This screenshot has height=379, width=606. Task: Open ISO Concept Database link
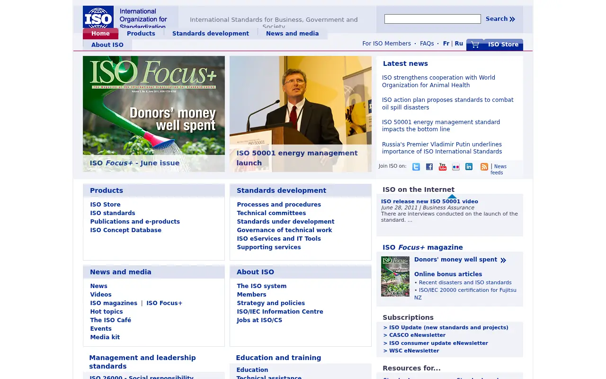[x=126, y=230]
